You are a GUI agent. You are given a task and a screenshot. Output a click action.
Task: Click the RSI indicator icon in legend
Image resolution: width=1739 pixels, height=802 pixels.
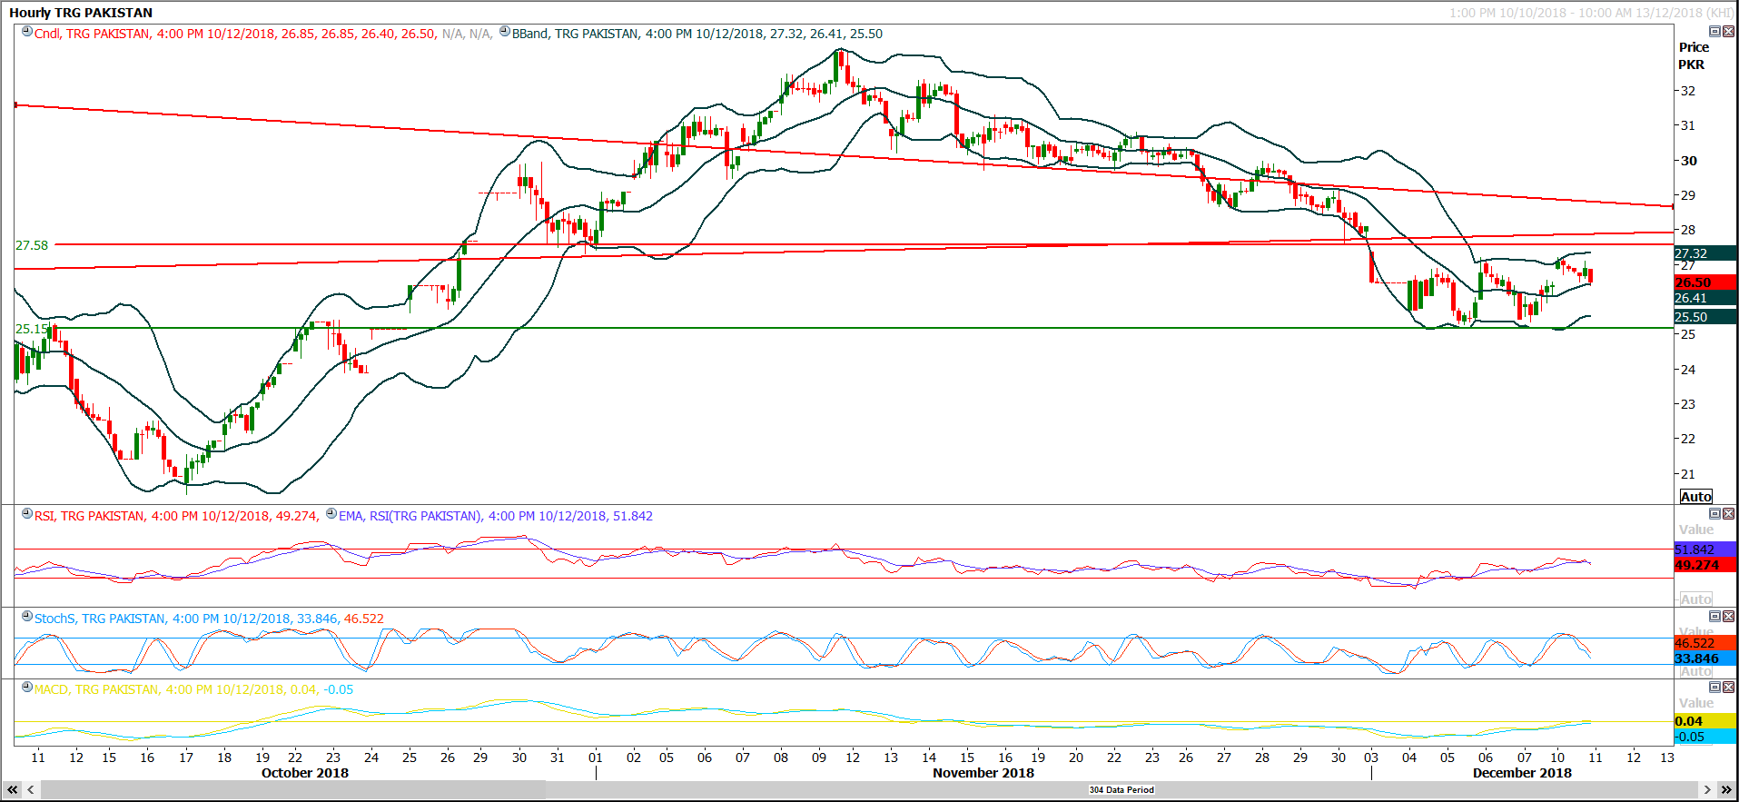[x=27, y=515]
